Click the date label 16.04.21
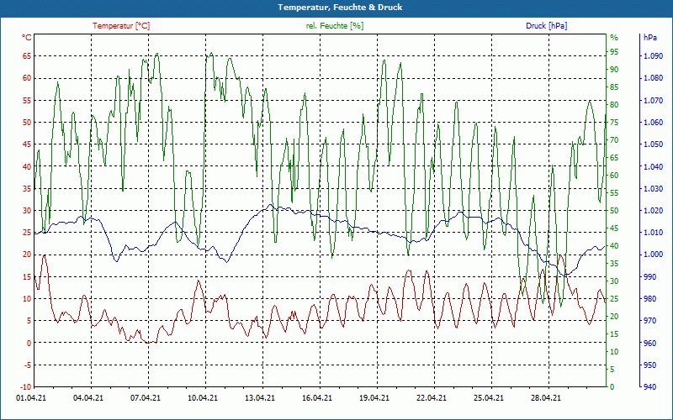Image resolution: width=673 pixels, height=420 pixels. click(x=317, y=398)
